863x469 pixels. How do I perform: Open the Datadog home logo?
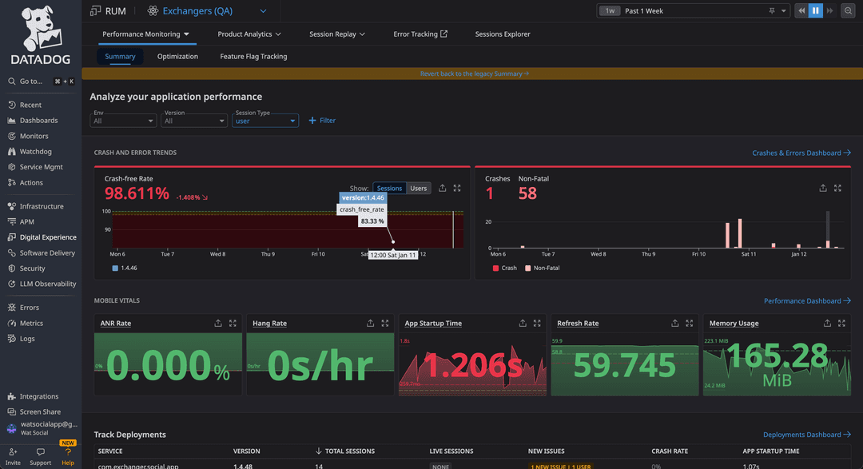(x=41, y=36)
